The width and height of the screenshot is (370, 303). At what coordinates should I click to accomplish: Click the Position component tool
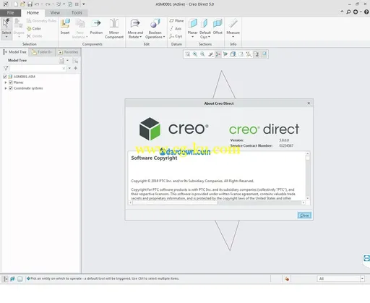[x=96, y=27]
